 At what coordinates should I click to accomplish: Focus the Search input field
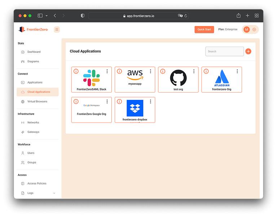(225, 51)
